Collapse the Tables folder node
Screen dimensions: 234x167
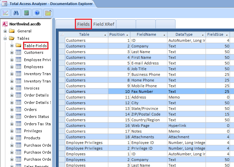pos(5,38)
